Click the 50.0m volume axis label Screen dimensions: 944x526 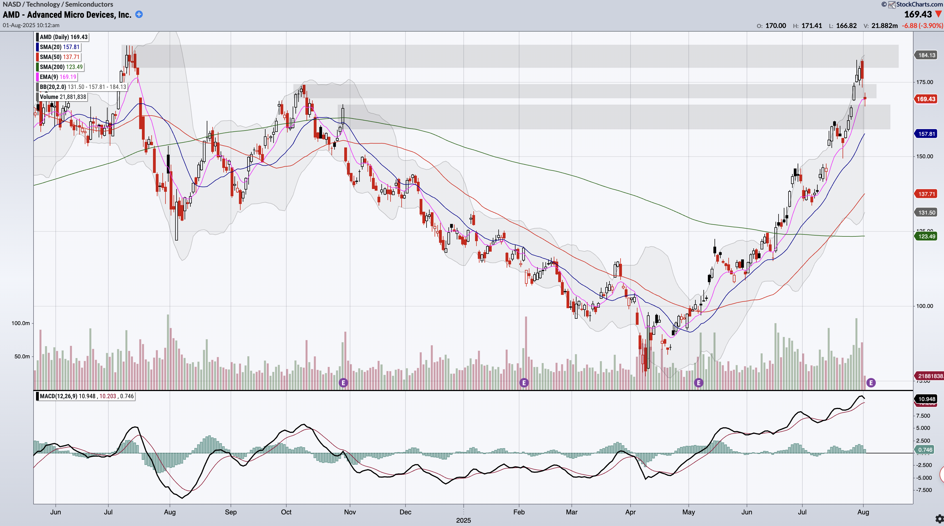pyautogui.click(x=22, y=357)
